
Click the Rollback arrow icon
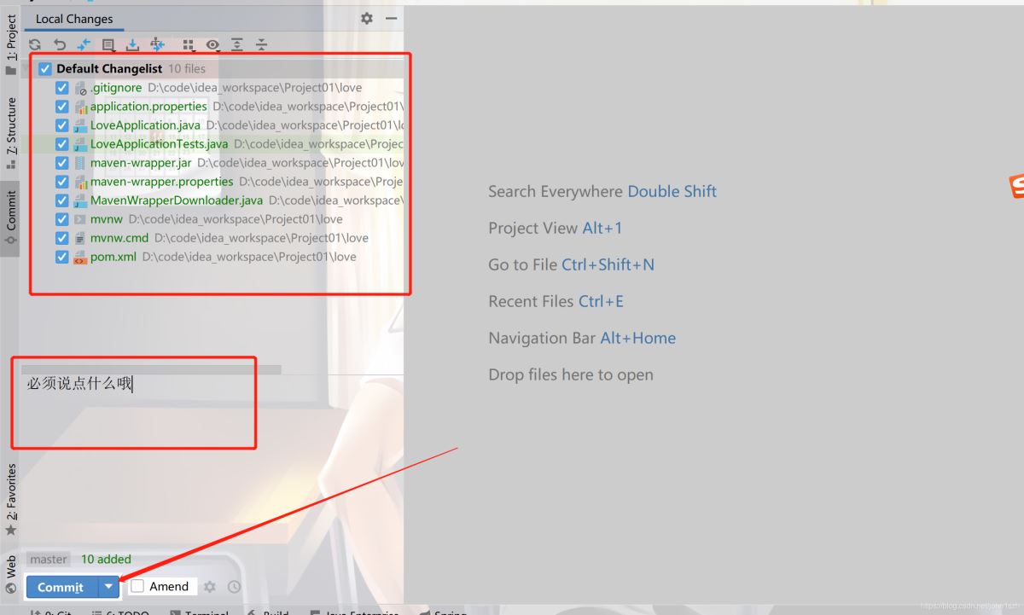click(x=59, y=44)
